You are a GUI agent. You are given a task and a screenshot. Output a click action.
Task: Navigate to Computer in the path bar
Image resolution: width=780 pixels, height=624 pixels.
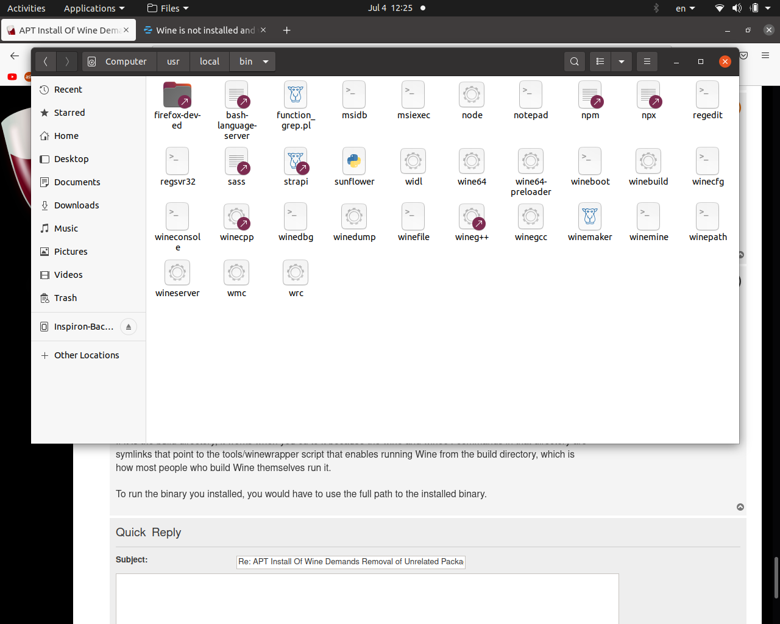[119, 62]
